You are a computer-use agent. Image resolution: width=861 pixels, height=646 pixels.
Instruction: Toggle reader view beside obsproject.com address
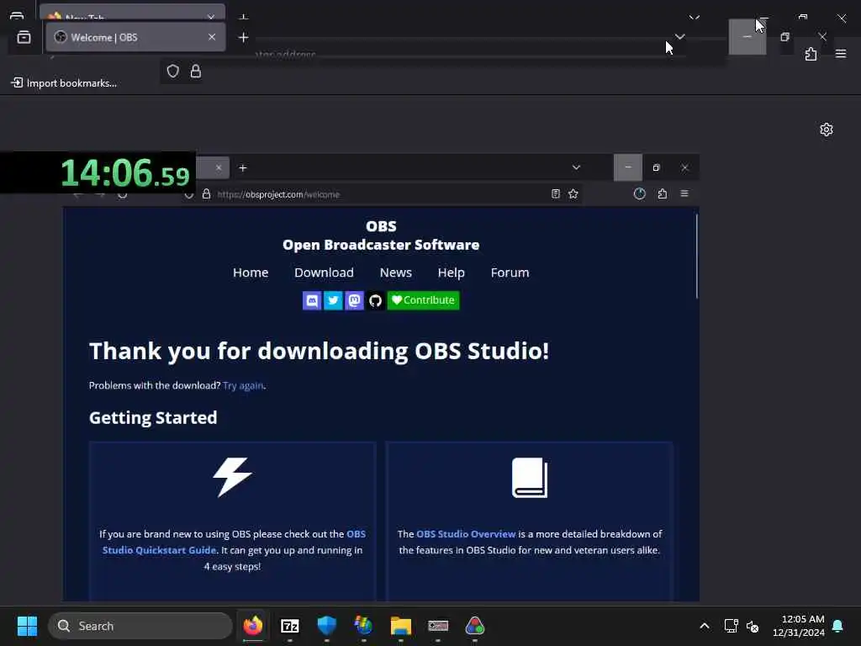(x=556, y=194)
